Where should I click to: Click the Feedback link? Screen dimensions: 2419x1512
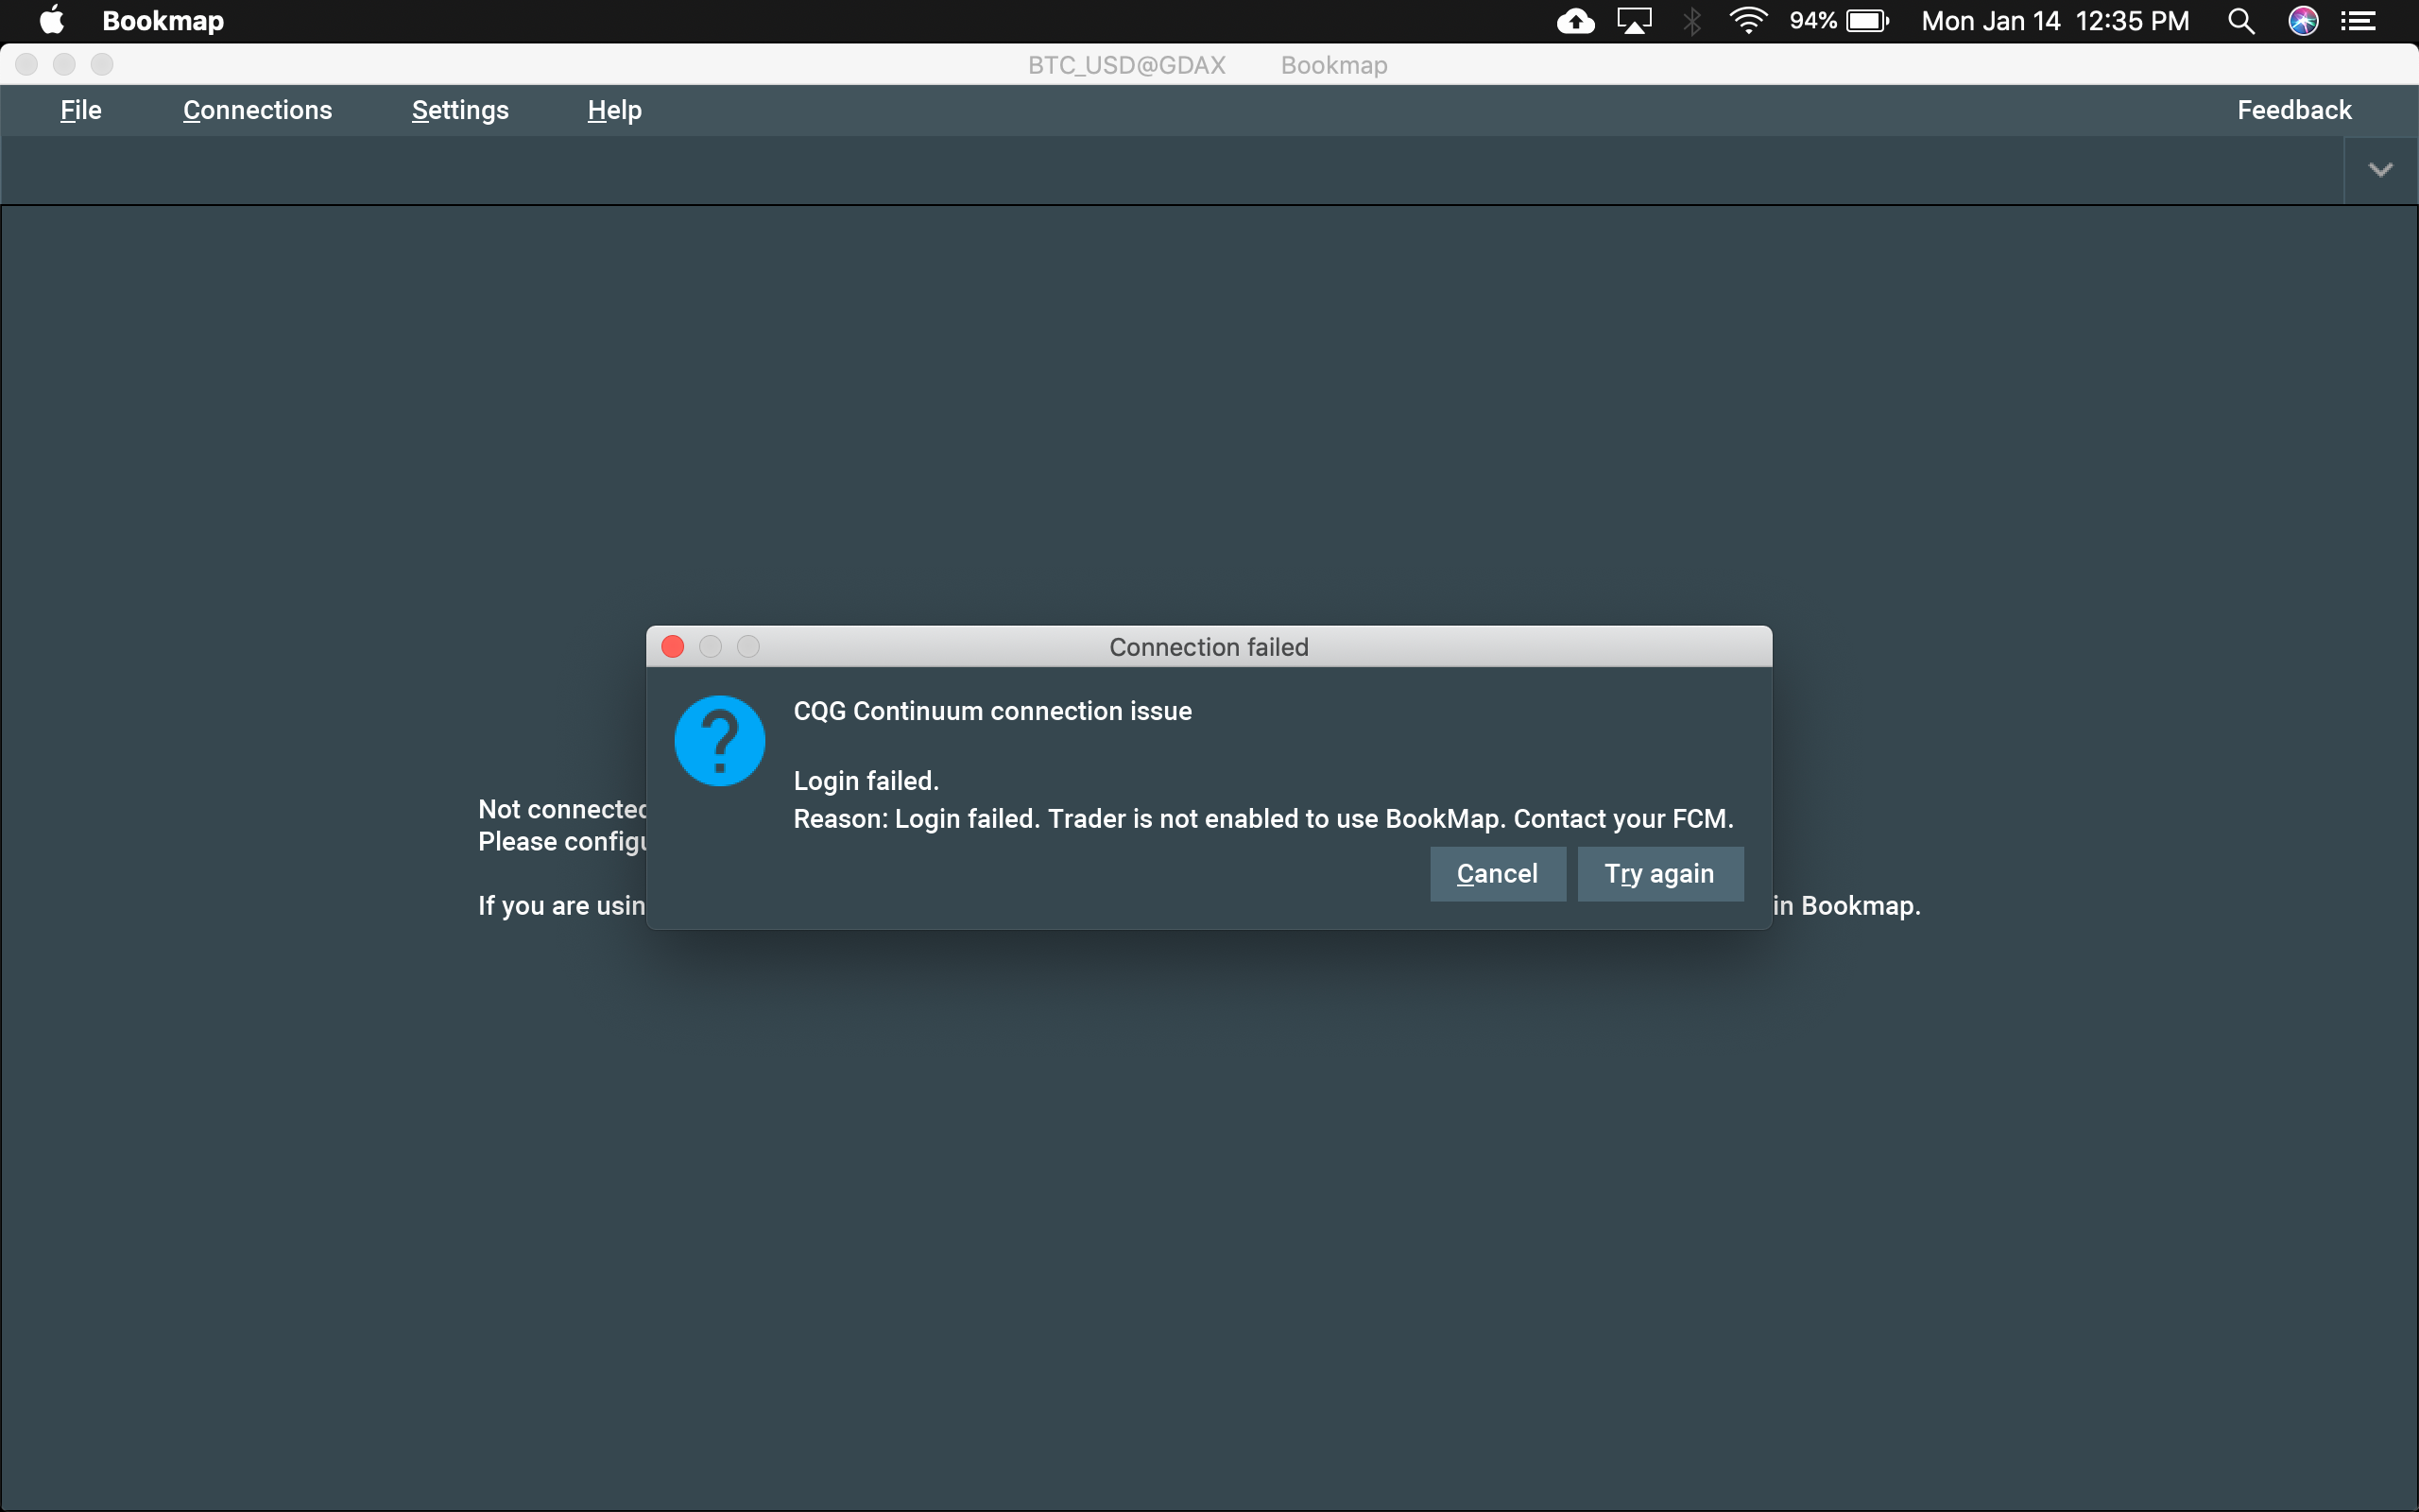point(2293,110)
